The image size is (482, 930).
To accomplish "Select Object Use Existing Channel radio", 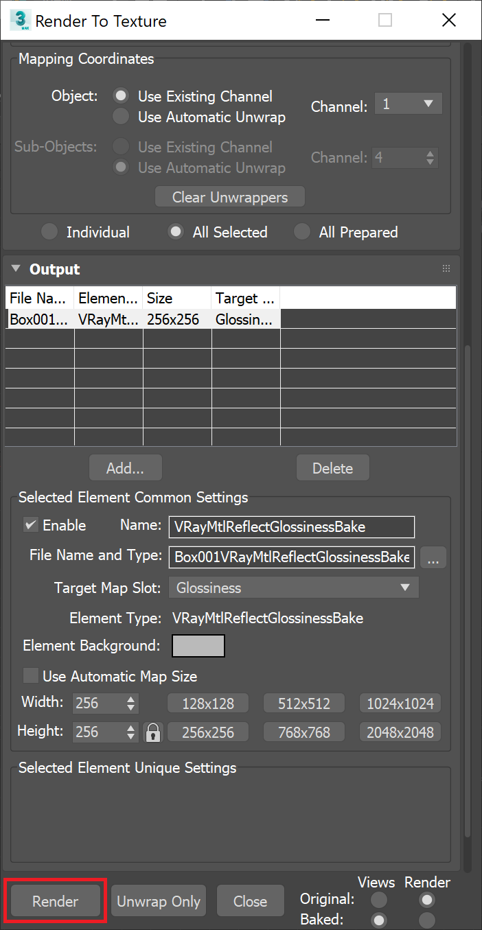I will tap(122, 96).
